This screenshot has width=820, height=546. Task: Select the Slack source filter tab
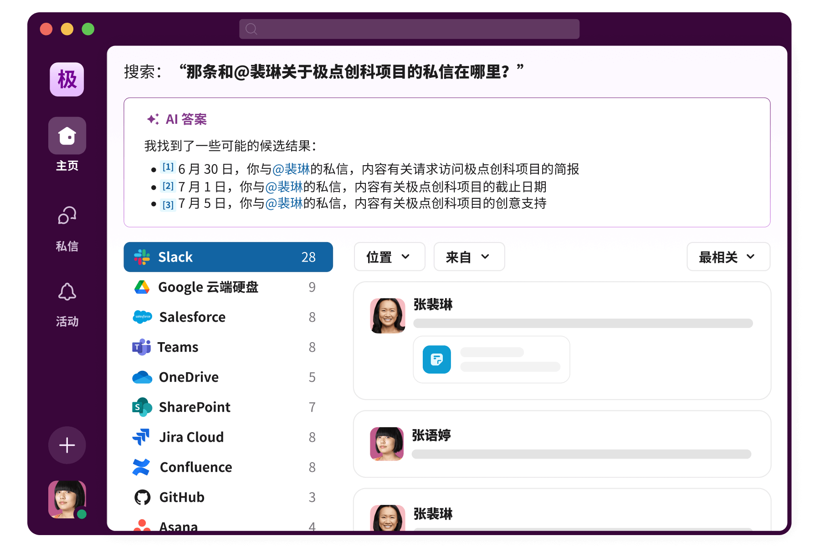click(x=228, y=257)
